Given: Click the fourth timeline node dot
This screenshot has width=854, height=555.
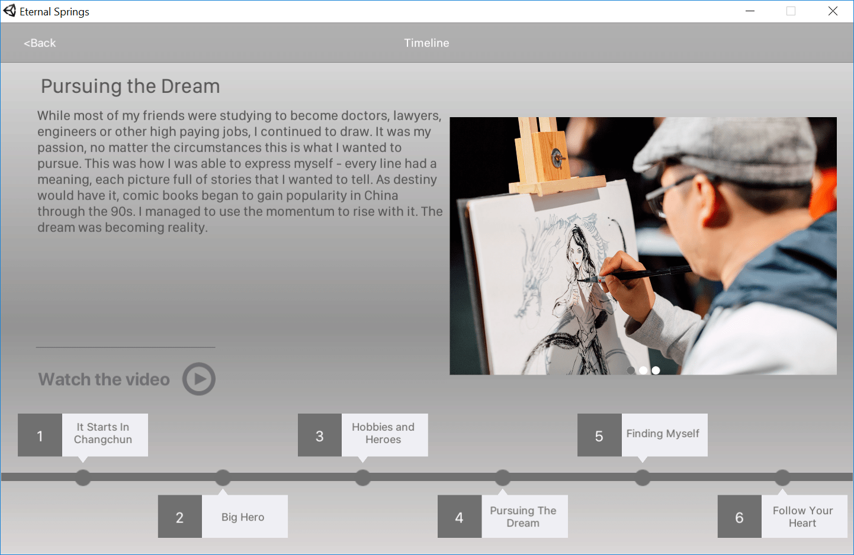Looking at the screenshot, I should (503, 477).
